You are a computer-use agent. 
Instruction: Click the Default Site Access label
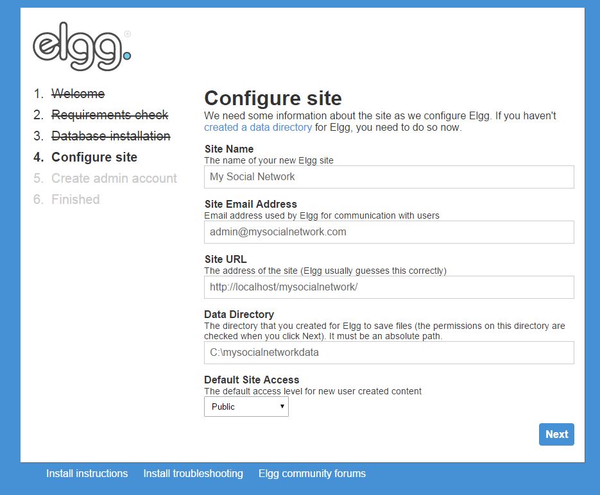252,380
